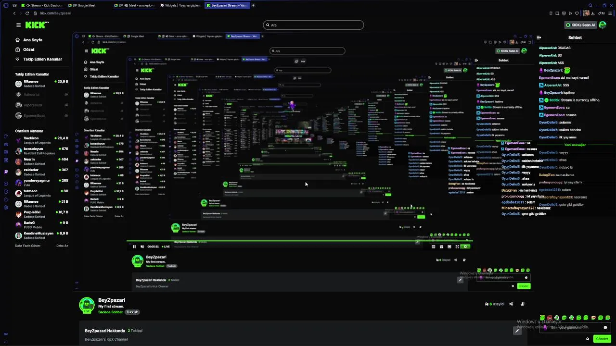The image size is (616, 346).
Task: Click the KICKs Satın Al button
Action: pyautogui.click(x=580, y=25)
